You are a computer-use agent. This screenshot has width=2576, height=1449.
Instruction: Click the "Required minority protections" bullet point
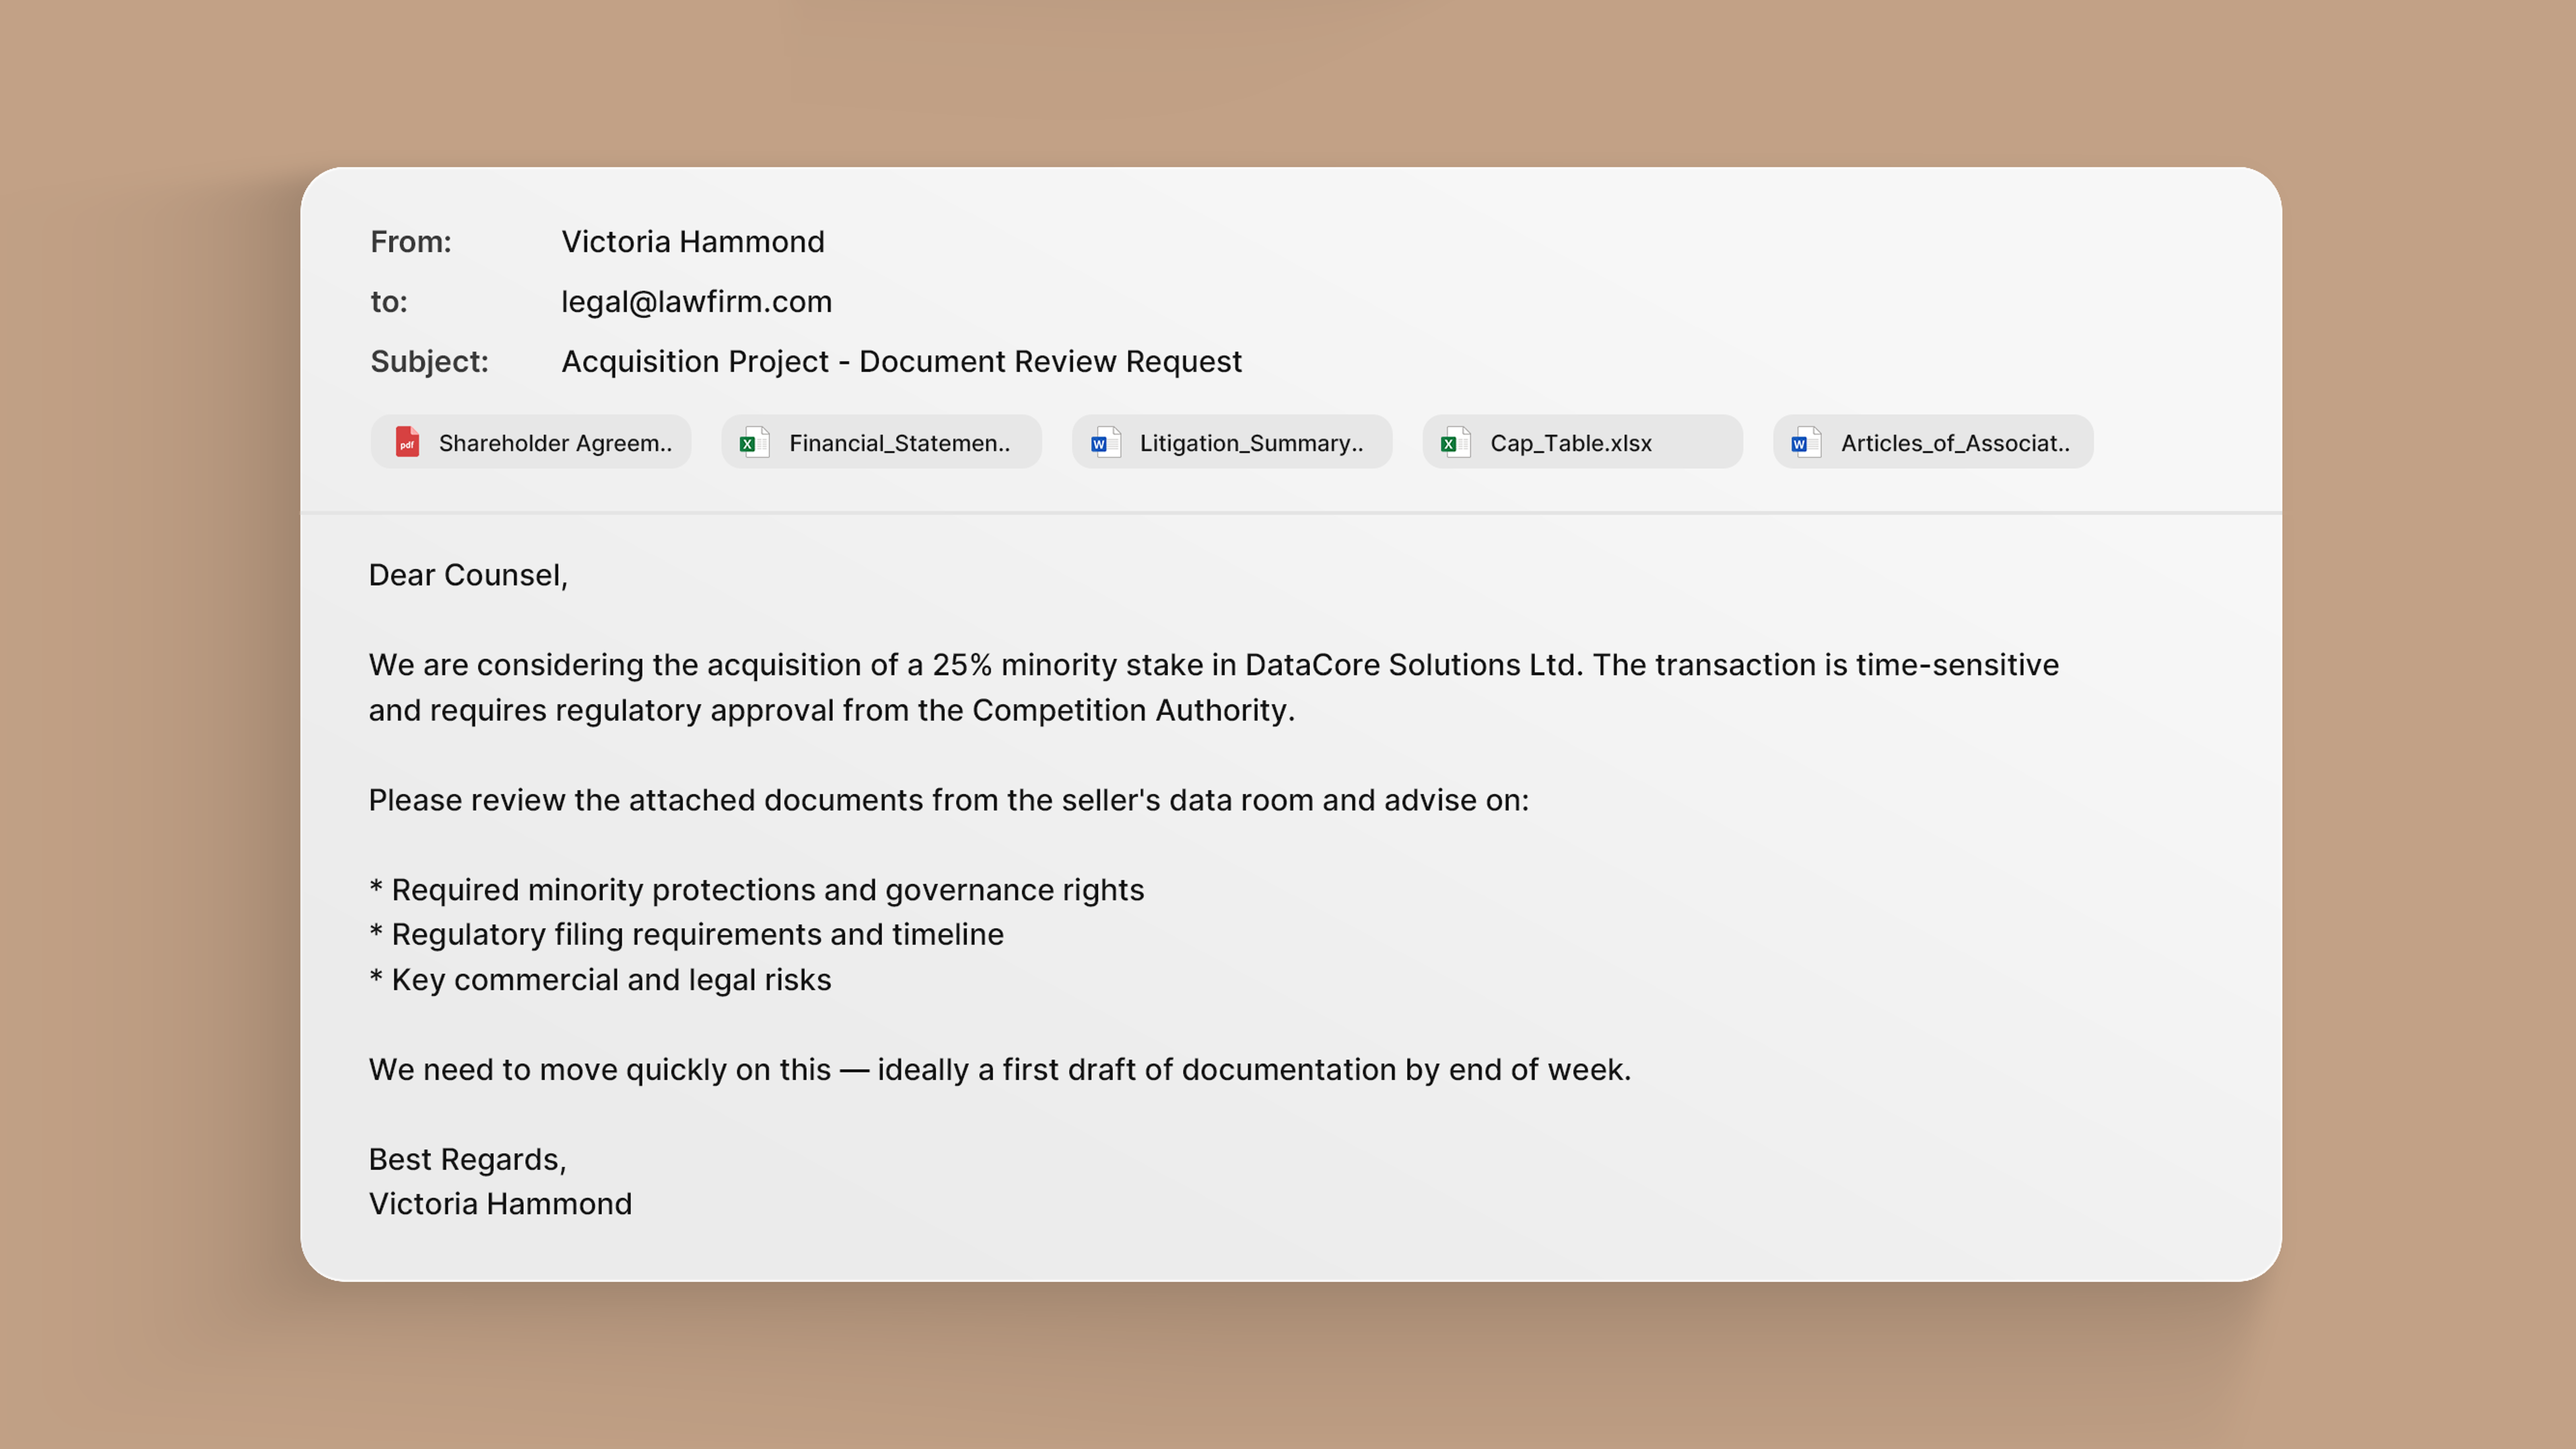[766, 890]
